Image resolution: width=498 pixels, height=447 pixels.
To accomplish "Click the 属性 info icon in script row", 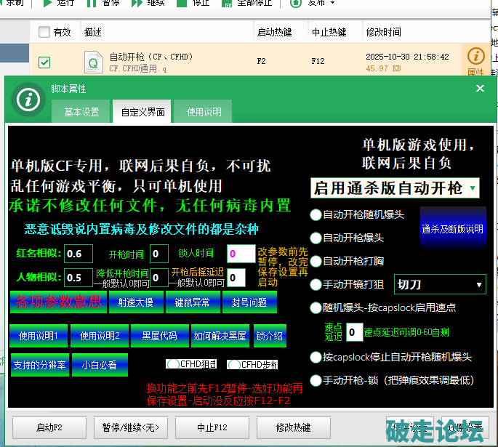I will (x=475, y=56).
